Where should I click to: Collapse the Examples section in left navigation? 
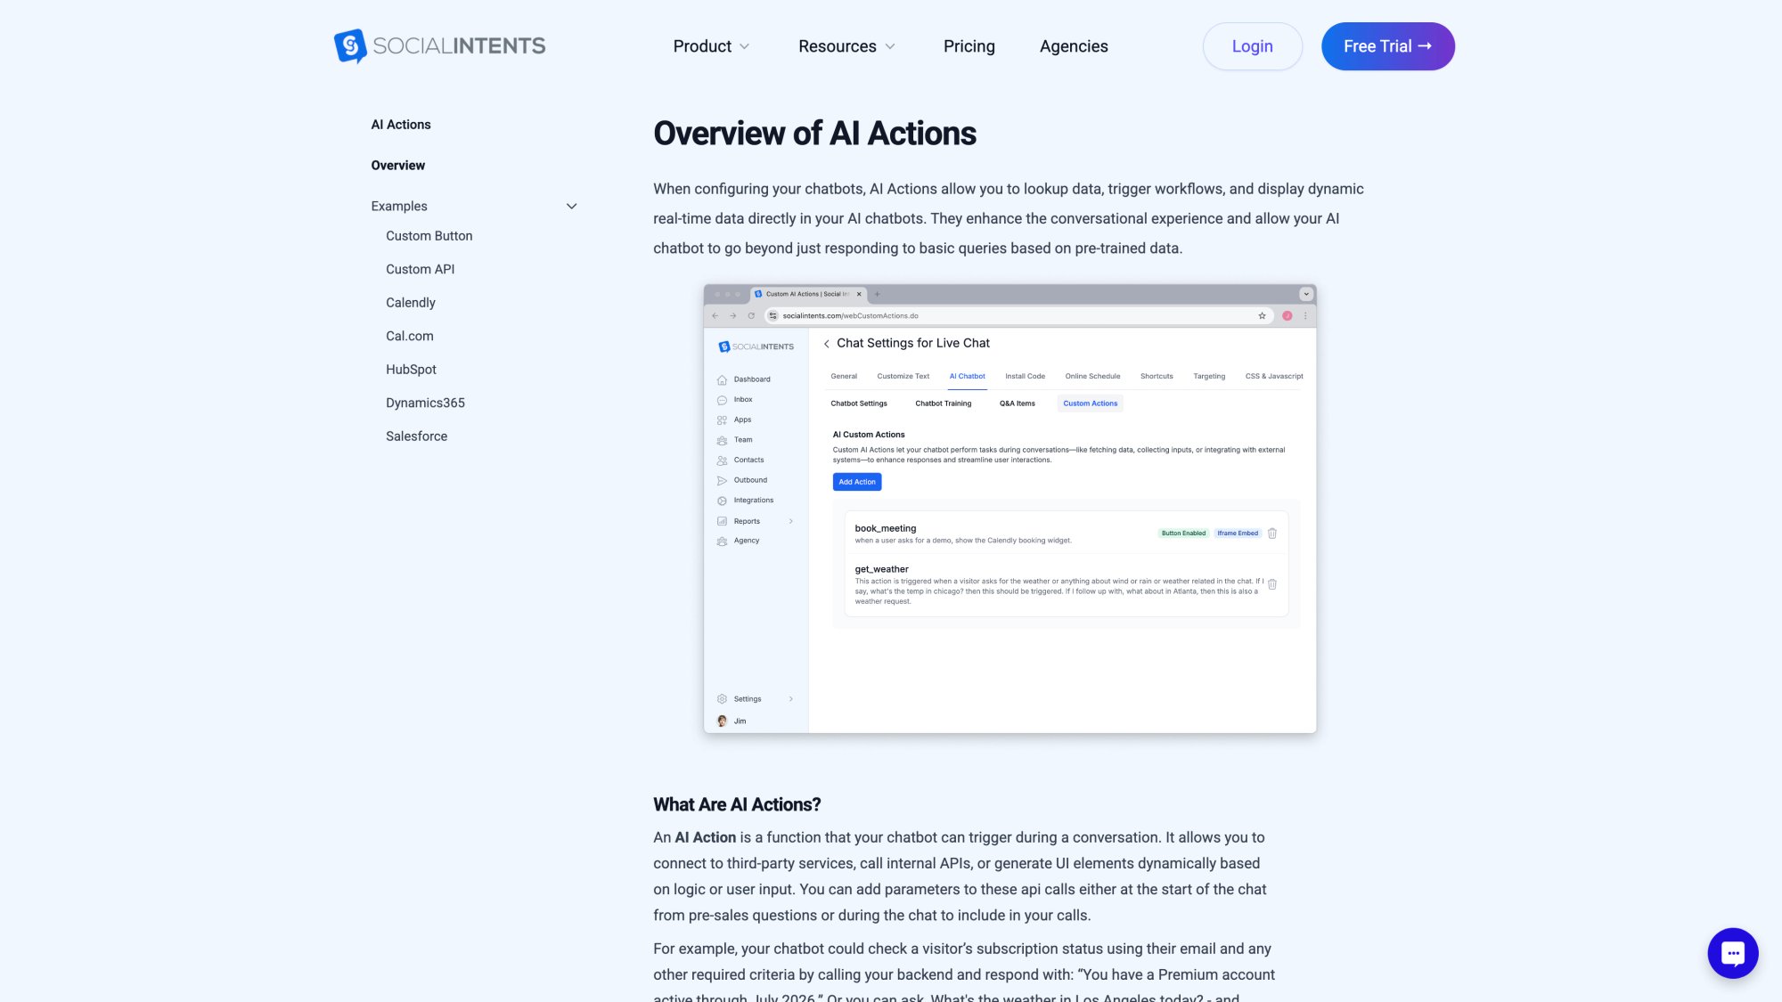(572, 206)
